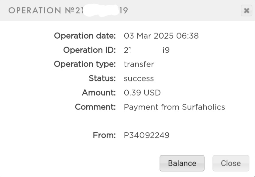Select the Payment from Surfaholics comment
The width and height of the screenshot is (255, 177).
click(x=174, y=107)
